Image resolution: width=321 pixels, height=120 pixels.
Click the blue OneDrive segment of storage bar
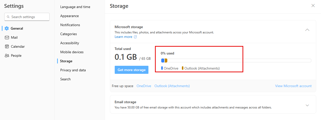point(163,61)
